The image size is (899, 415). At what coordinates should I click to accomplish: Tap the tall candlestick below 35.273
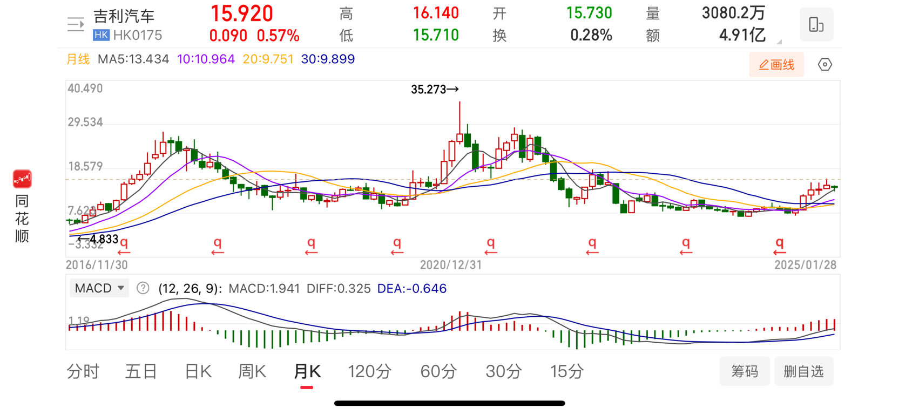click(x=459, y=122)
